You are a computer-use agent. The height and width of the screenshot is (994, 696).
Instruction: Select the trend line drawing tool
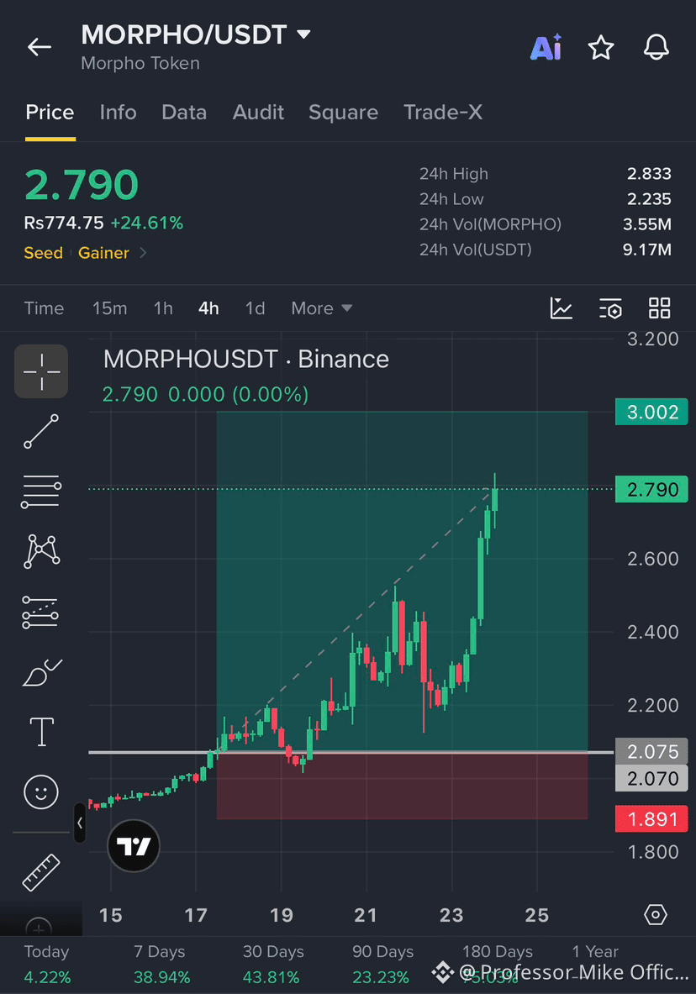point(41,432)
